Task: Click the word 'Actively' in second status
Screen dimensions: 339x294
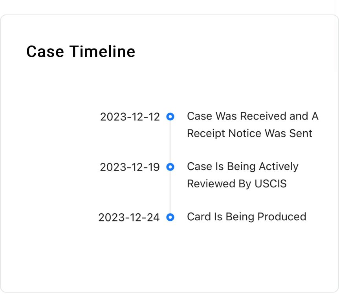Action: 279,167
